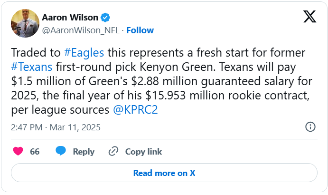
Task: Click the X logo icon
Action: (x=309, y=18)
